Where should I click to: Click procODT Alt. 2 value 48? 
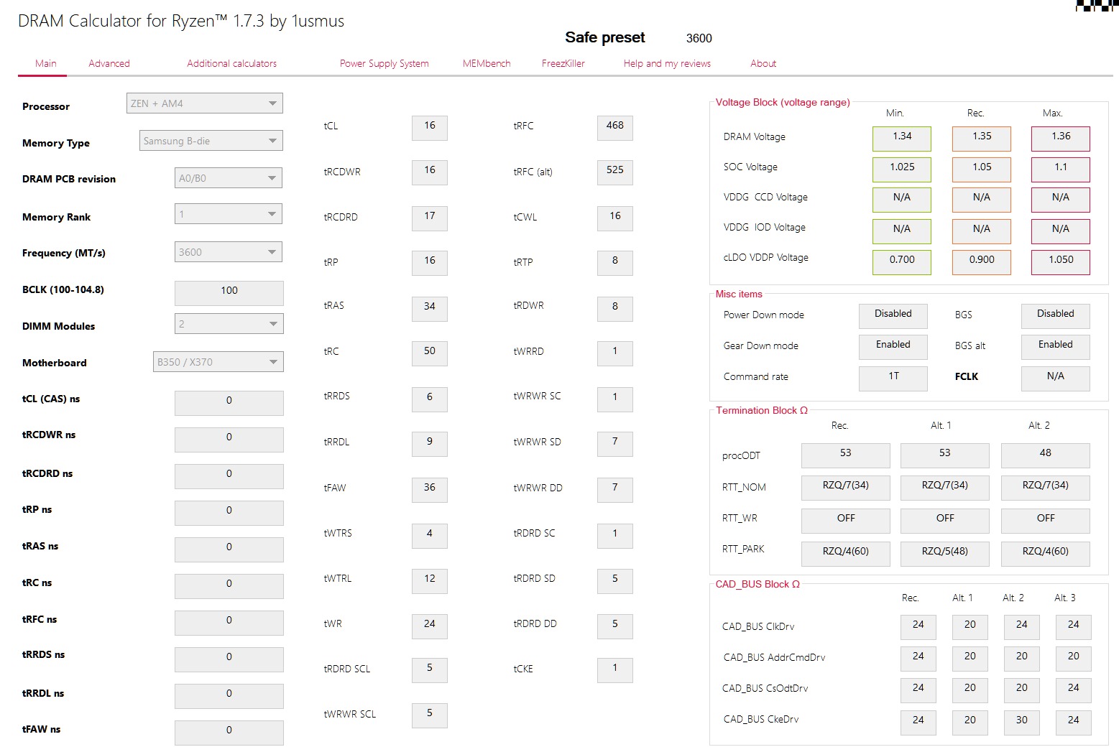tap(1046, 455)
